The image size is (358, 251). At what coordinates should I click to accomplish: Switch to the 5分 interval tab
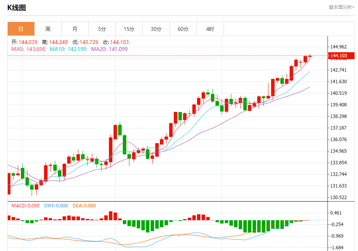coord(102,29)
